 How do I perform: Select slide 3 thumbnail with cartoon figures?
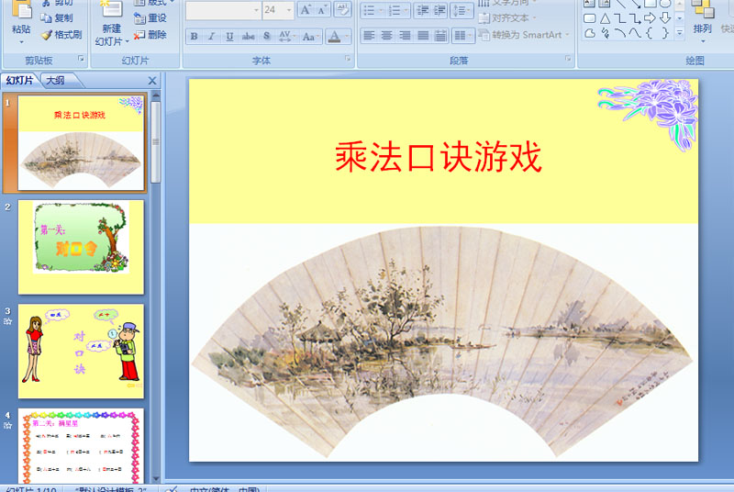81,351
